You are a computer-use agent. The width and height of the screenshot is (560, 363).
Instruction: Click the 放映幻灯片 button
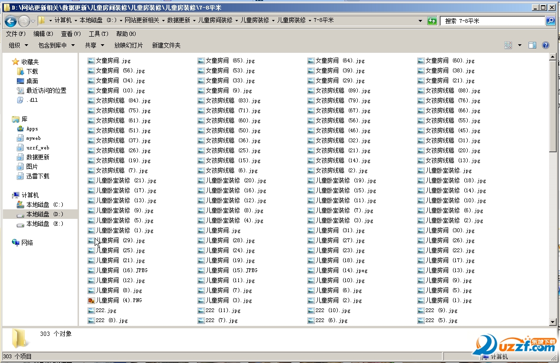(x=128, y=45)
